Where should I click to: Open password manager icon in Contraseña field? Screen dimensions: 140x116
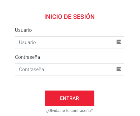pyautogui.click(x=119, y=69)
